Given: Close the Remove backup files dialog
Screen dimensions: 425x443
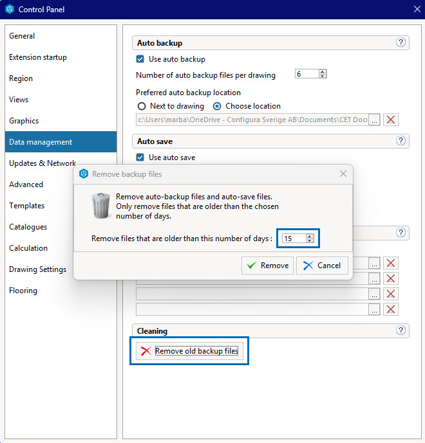Looking at the screenshot, I should pyautogui.click(x=343, y=174).
